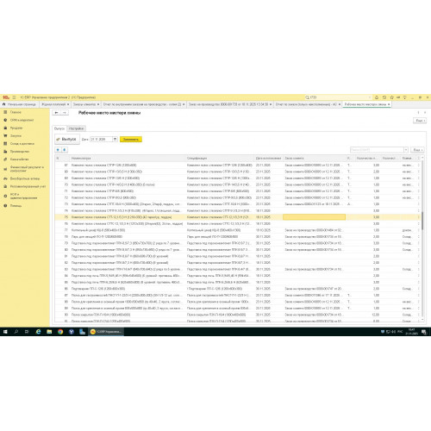Move the selected row down with the arrow

tap(65, 150)
